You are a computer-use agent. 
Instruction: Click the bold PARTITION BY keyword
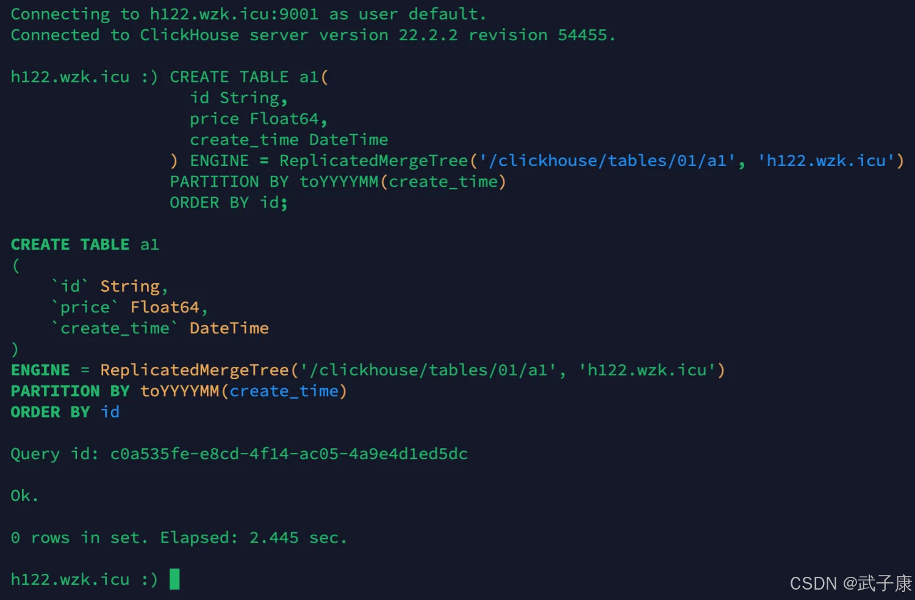(70, 391)
